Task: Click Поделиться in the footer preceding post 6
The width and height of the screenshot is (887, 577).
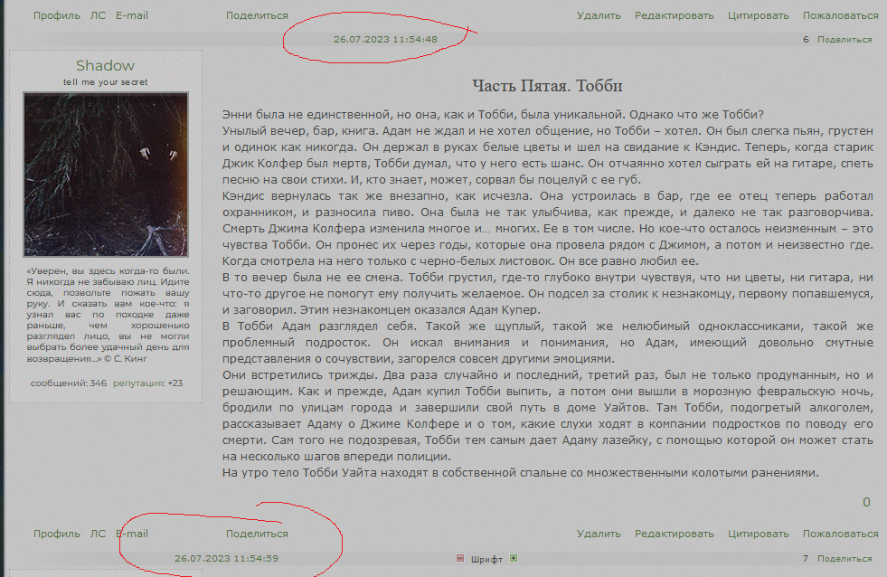Action: click(257, 15)
